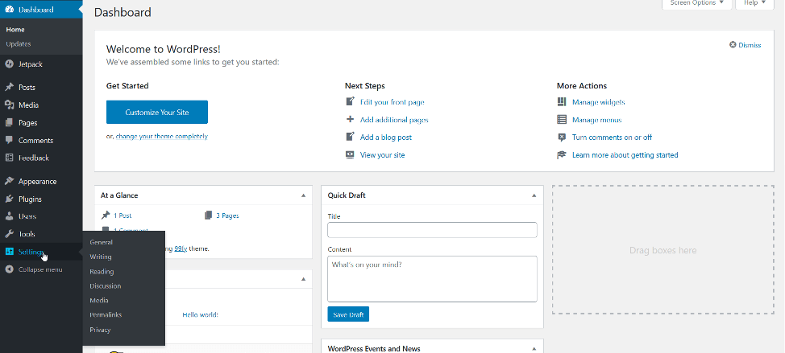Select Home under Dashboard

pos(15,30)
